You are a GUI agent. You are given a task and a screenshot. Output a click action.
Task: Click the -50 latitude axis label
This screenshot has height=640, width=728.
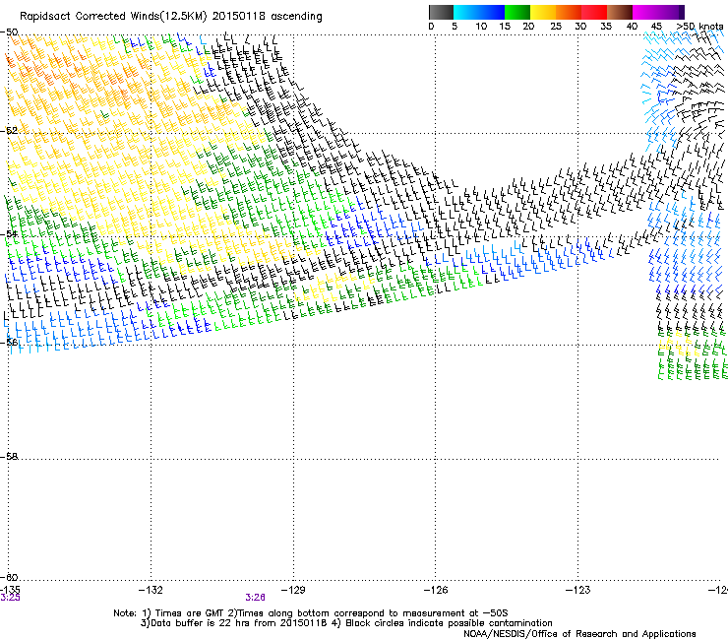pyautogui.click(x=9, y=32)
